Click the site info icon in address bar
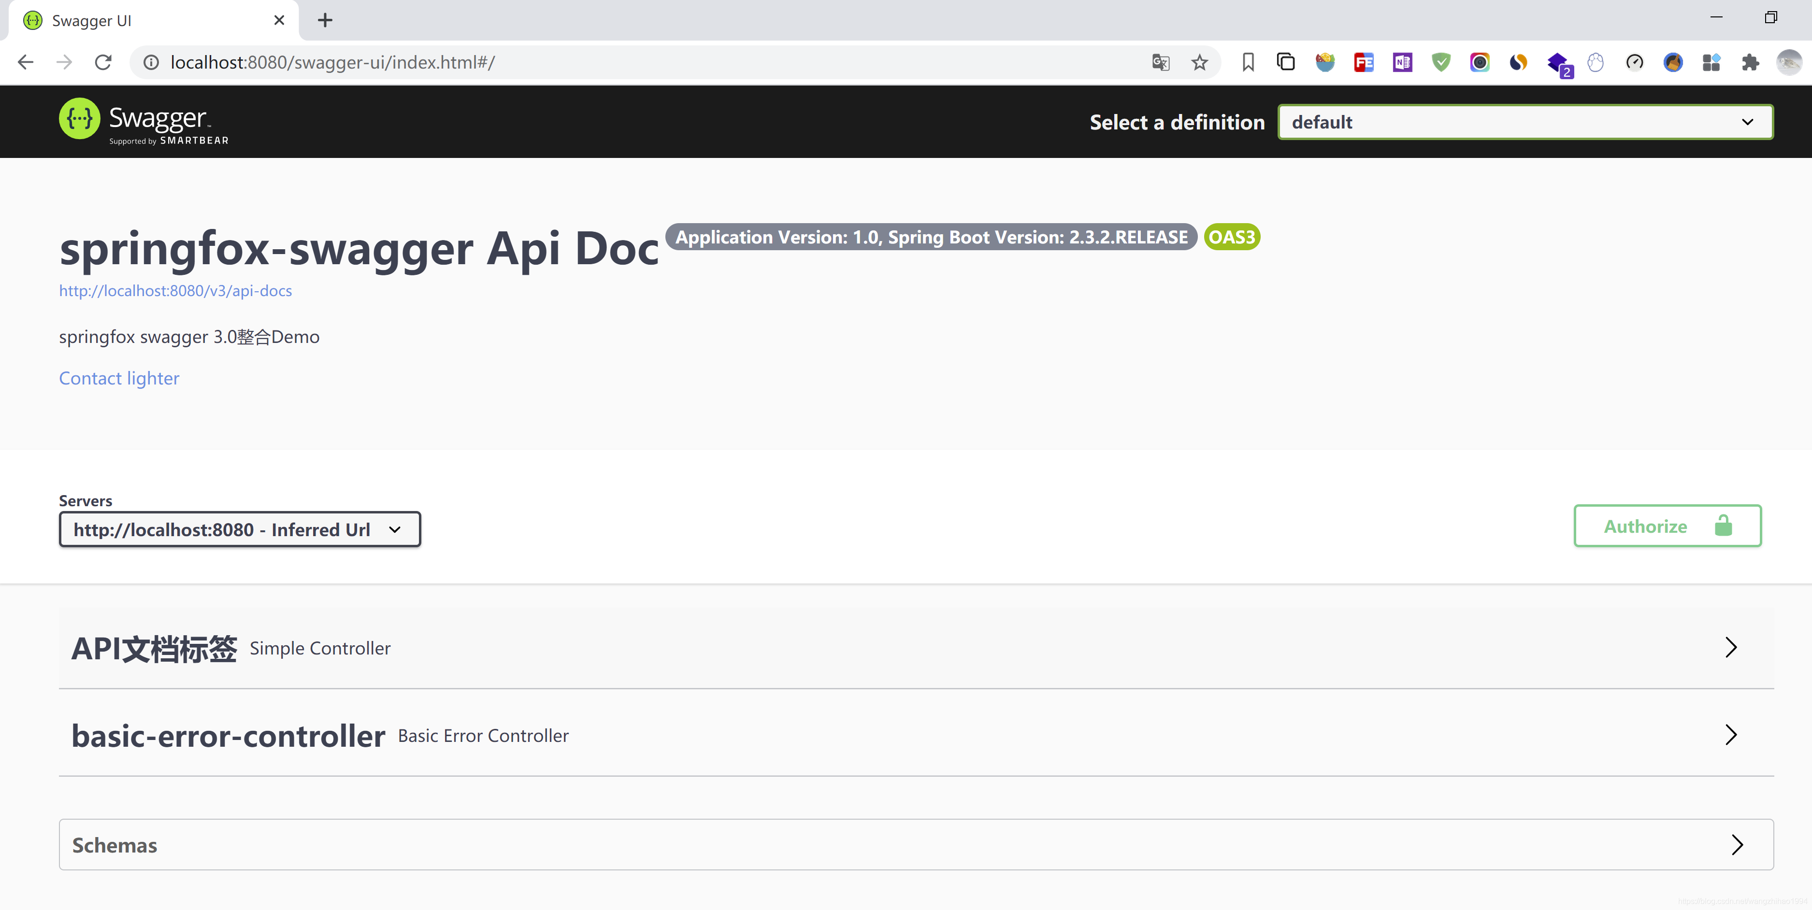Image resolution: width=1812 pixels, height=910 pixels. (x=151, y=62)
